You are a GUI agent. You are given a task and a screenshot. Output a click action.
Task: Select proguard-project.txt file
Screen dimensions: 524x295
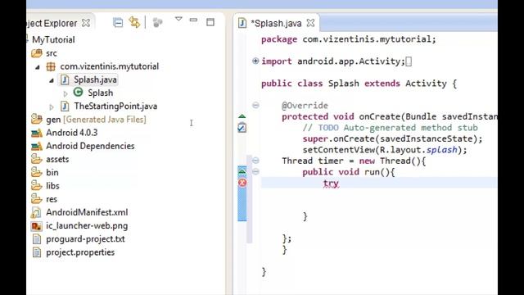point(85,238)
